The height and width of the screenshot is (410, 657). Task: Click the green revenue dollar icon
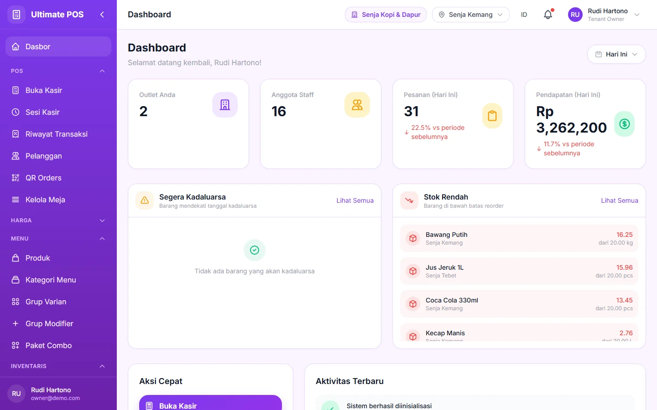coord(625,124)
